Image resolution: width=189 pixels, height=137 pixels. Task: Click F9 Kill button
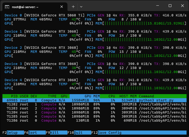click(57, 133)
